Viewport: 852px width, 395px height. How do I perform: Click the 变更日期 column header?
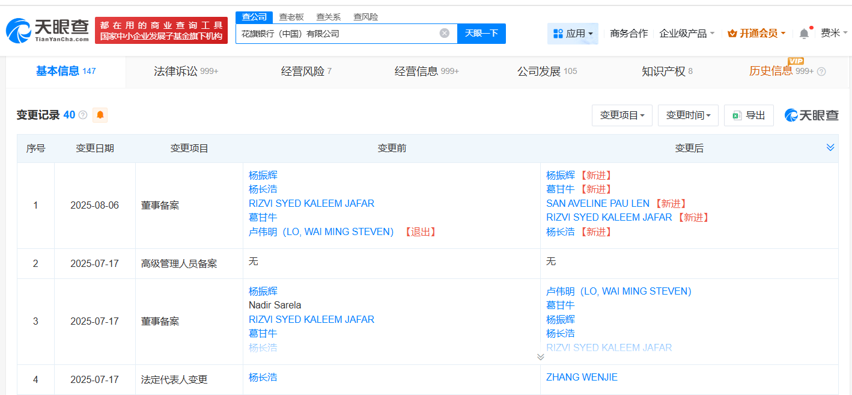[x=94, y=148]
